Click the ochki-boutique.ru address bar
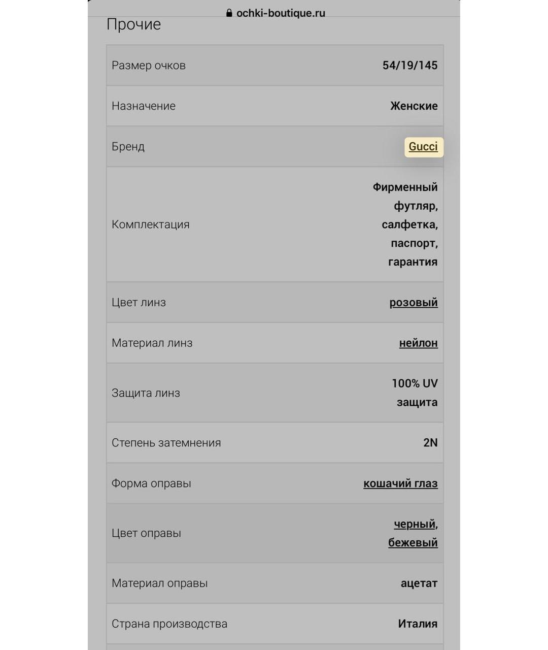Viewport: 548px width, 650px height. [x=276, y=13]
